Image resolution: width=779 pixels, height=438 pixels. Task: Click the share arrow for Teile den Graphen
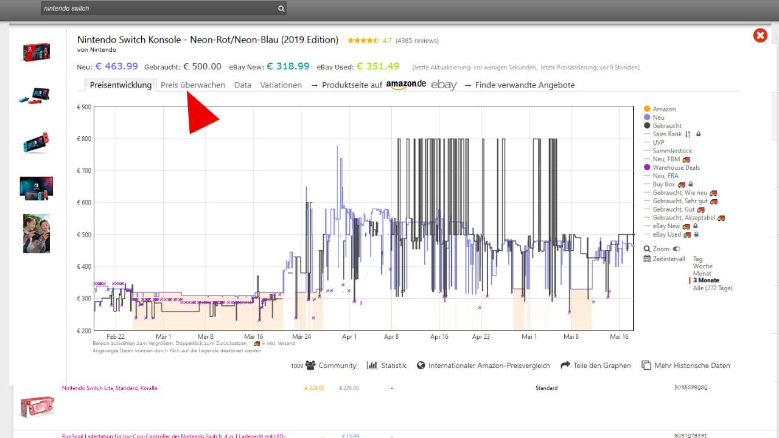pos(565,366)
